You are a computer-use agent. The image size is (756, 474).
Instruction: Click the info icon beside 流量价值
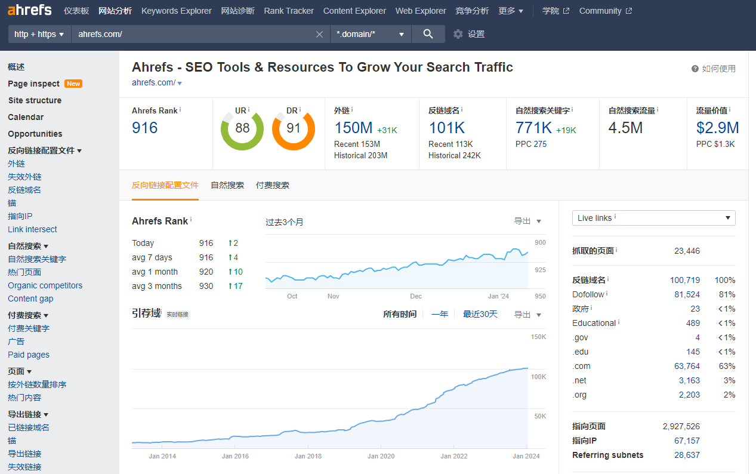click(x=730, y=110)
